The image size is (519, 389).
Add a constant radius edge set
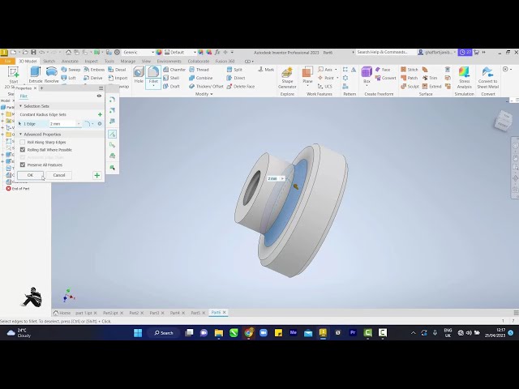click(100, 114)
